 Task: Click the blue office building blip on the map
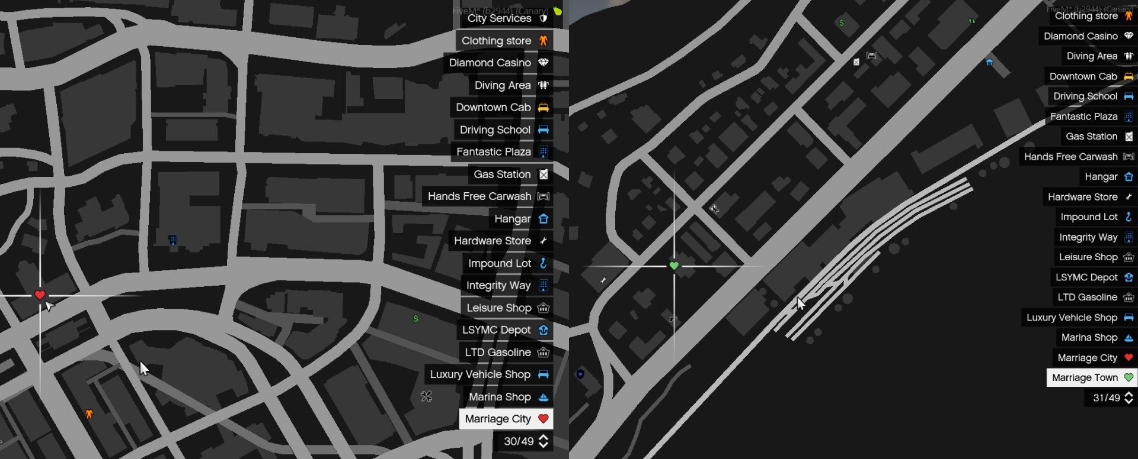pos(172,240)
